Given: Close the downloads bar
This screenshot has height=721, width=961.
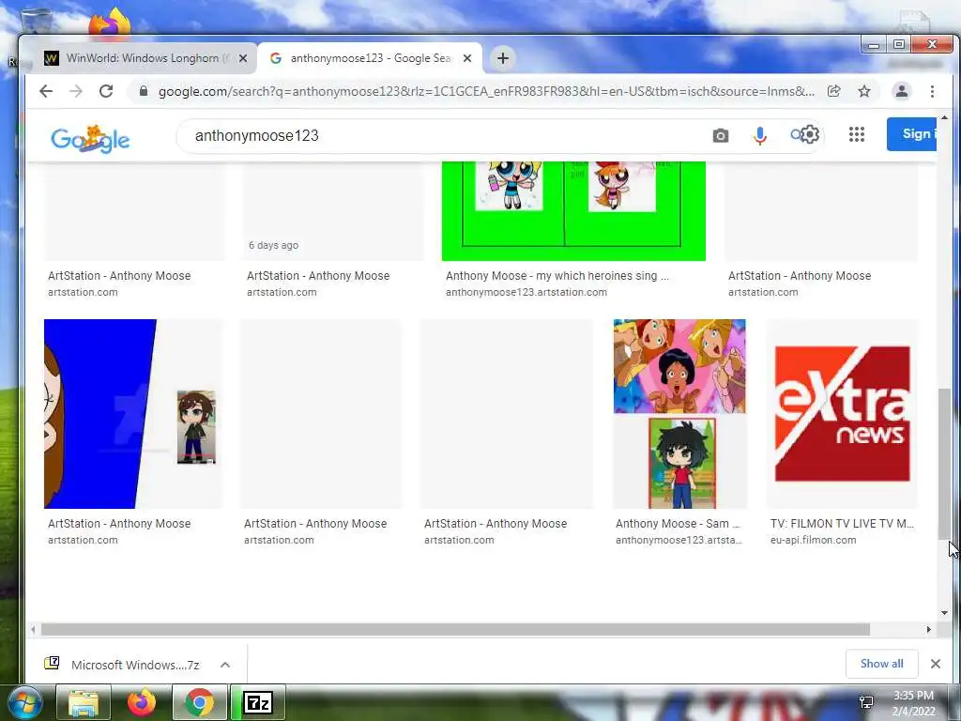Looking at the screenshot, I should click(x=936, y=664).
